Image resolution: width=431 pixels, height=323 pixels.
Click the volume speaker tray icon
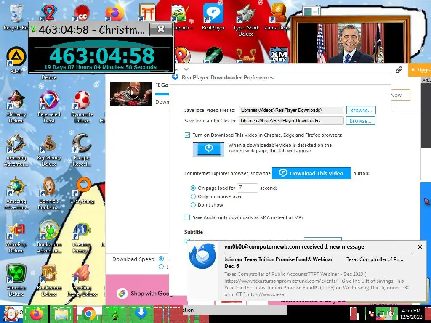(391, 313)
